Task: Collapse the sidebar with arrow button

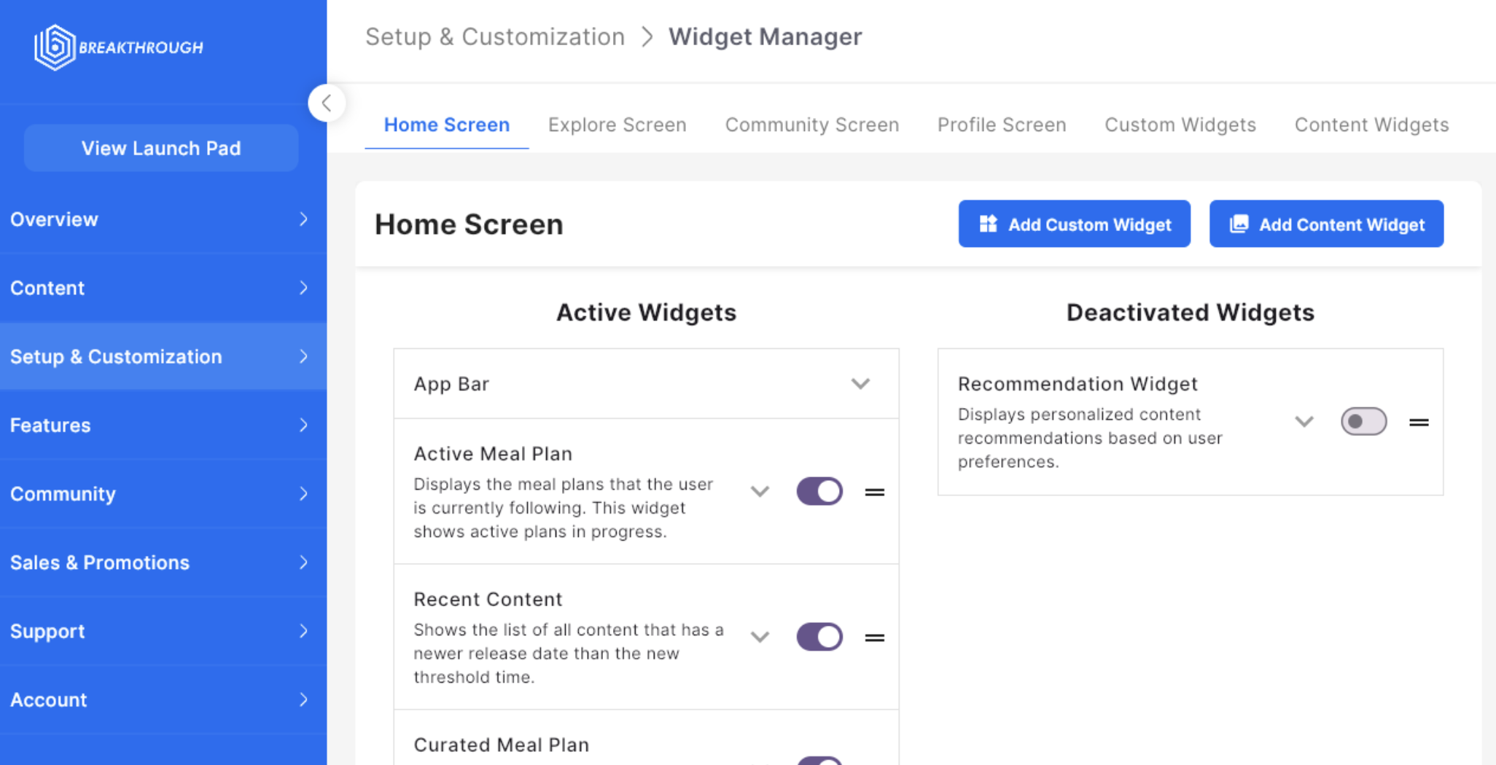Action: click(326, 103)
